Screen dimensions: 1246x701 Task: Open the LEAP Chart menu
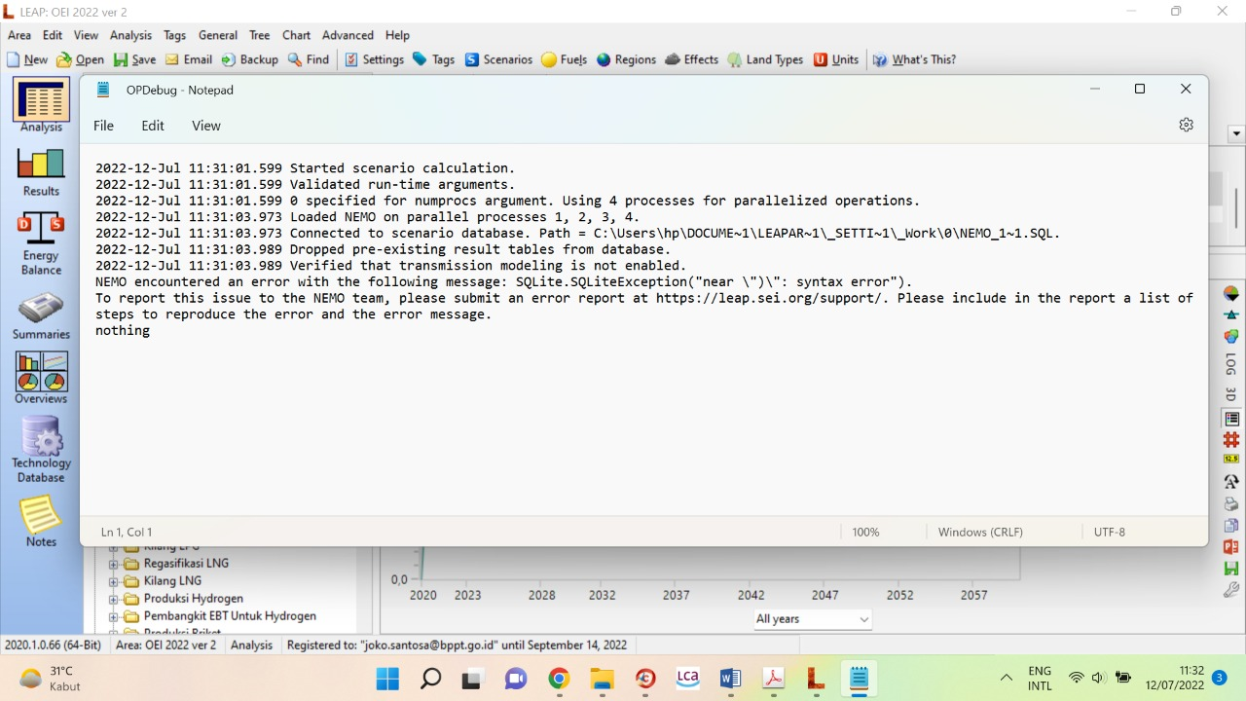[296, 35]
